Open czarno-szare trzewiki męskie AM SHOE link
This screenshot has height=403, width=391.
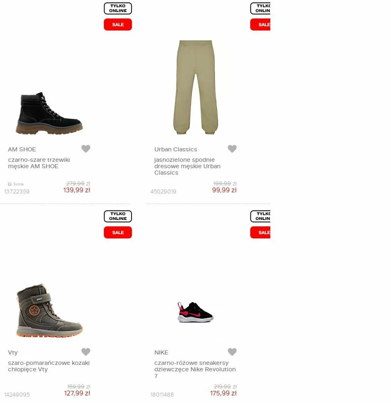coord(39,163)
